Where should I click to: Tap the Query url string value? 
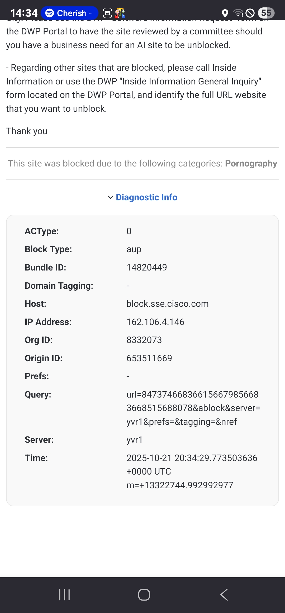tap(193, 408)
